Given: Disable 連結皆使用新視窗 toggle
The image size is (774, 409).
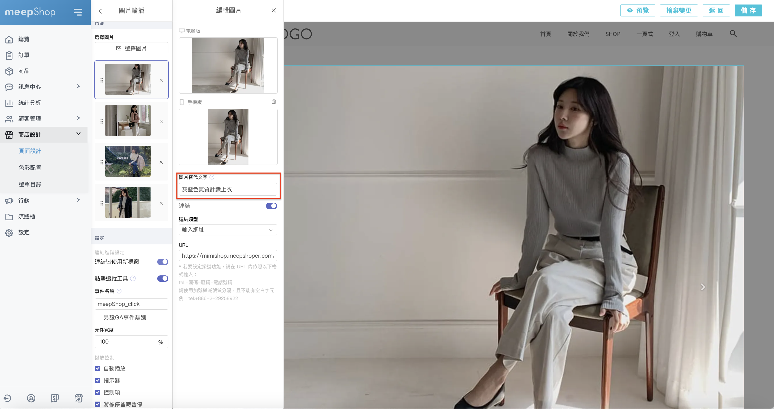Looking at the screenshot, I should tap(163, 262).
